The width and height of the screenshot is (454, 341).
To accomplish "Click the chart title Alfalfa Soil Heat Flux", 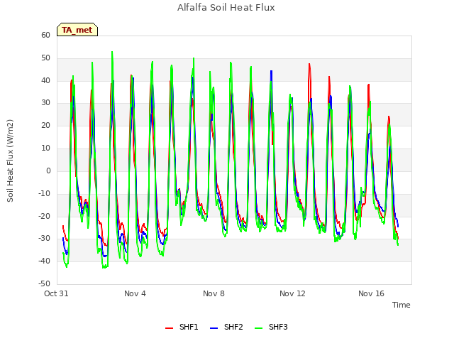I will pyautogui.click(x=226, y=8).
